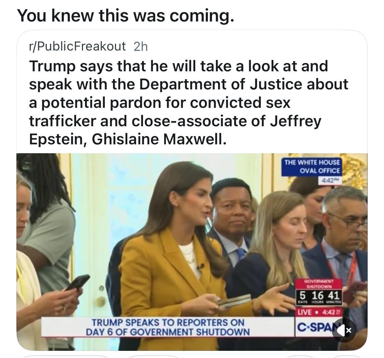The image size is (384, 358).
Task: Click 'The White House Oval Office' location label
Action: coord(311,167)
